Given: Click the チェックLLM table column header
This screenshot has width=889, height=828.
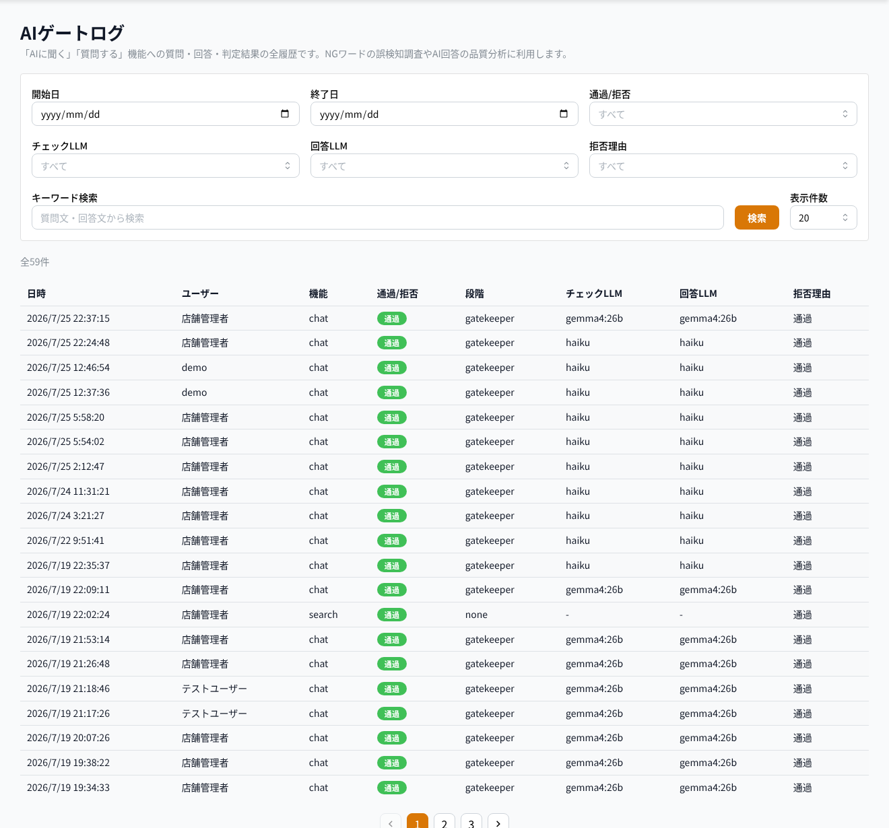Looking at the screenshot, I should coord(594,294).
